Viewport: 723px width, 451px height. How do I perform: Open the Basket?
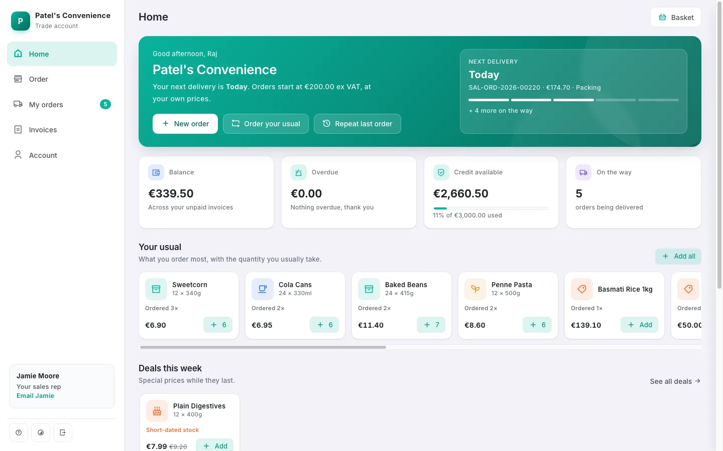[x=676, y=18]
